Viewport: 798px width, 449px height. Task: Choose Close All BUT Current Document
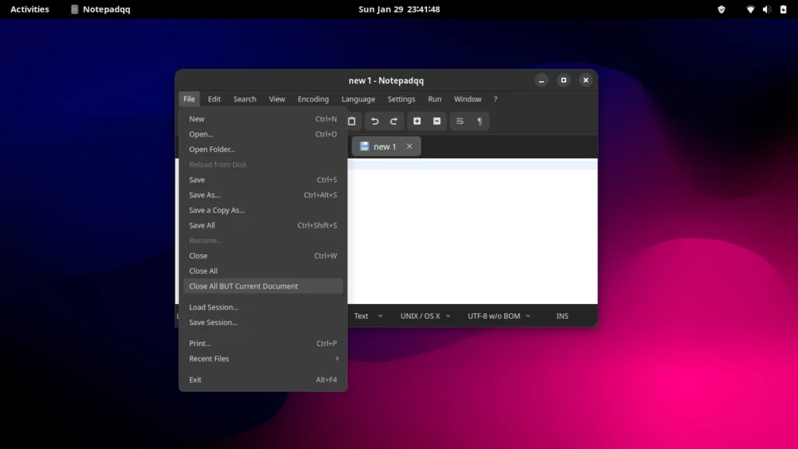[243, 286]
